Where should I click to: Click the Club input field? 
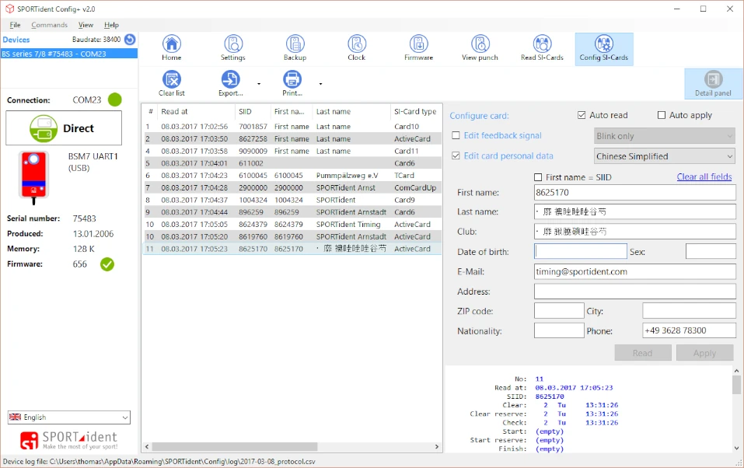coord(635,232)
